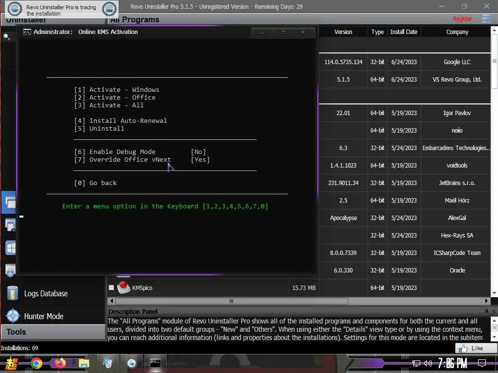498x373 pixels.
Task: Select the Igor Pavlov row
Action: click(405, 113)
